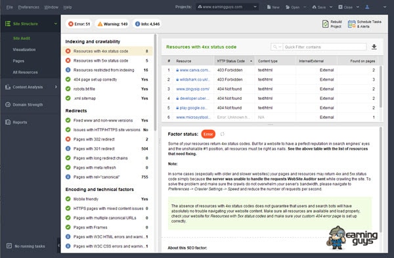This screenshot has width=394, height=258.
Task: Click the Save cloud icon
Action: coord(314,7)
